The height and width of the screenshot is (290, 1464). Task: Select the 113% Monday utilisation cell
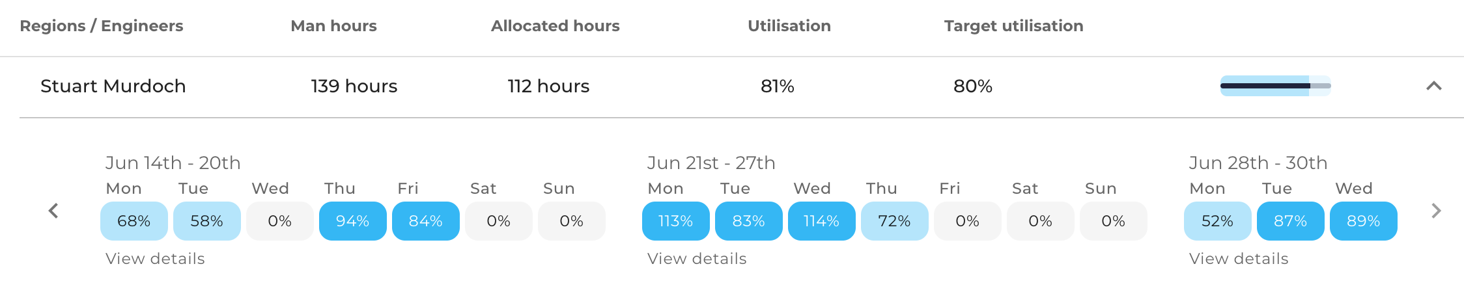[x=676, y=221]
